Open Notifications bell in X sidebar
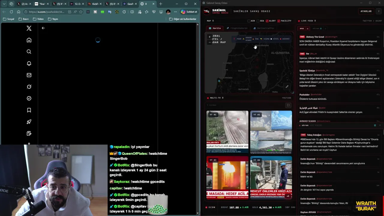The height and width of the screenshot is (216, 384). pos(29,63)
